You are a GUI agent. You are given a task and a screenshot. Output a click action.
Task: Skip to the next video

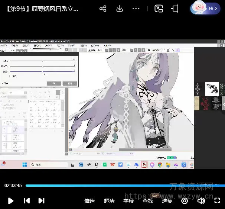[42, 201]
